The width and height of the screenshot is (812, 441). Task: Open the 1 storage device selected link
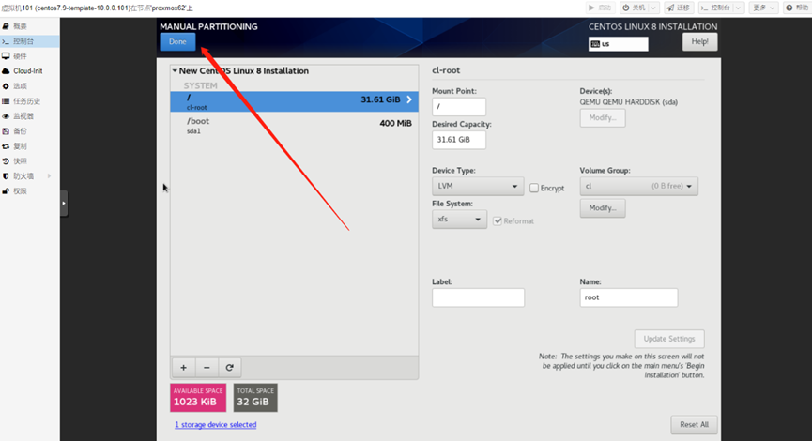click(x=215, y=424)
